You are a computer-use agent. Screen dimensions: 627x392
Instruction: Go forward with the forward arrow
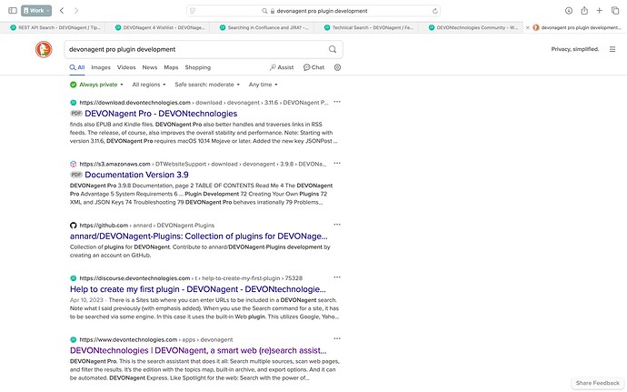click(x=76, y=10)
